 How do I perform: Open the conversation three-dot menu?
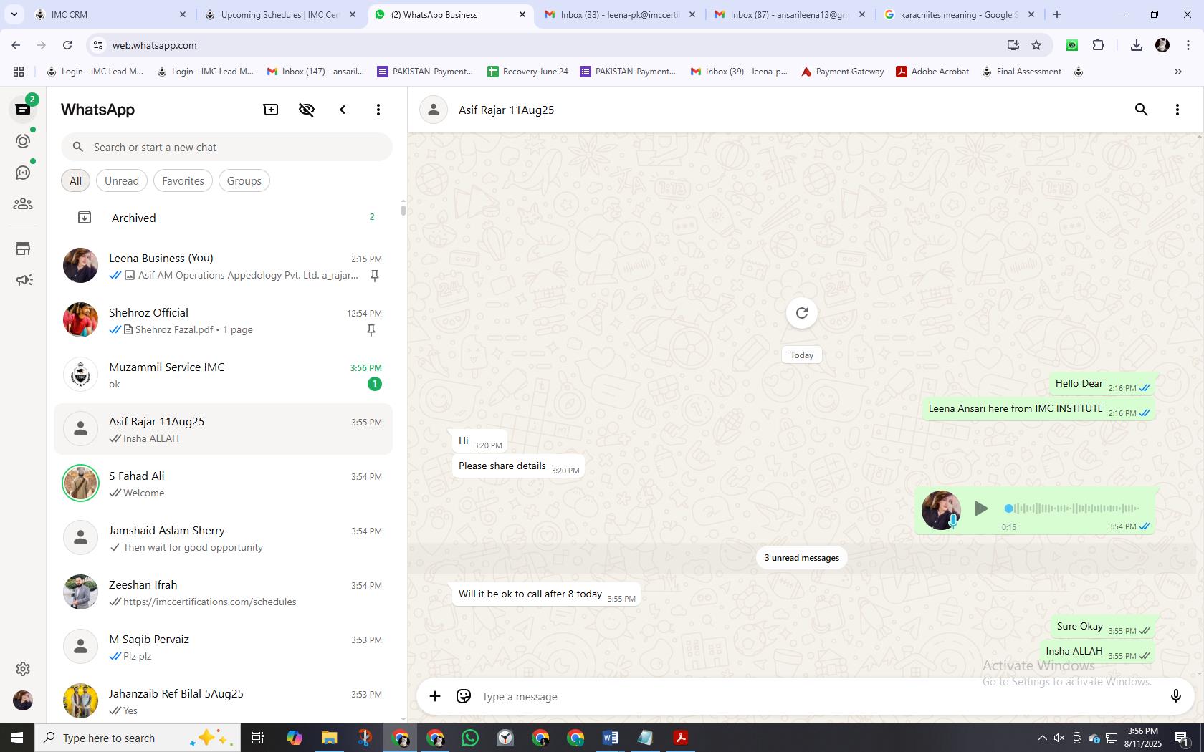coord(1177,110)
